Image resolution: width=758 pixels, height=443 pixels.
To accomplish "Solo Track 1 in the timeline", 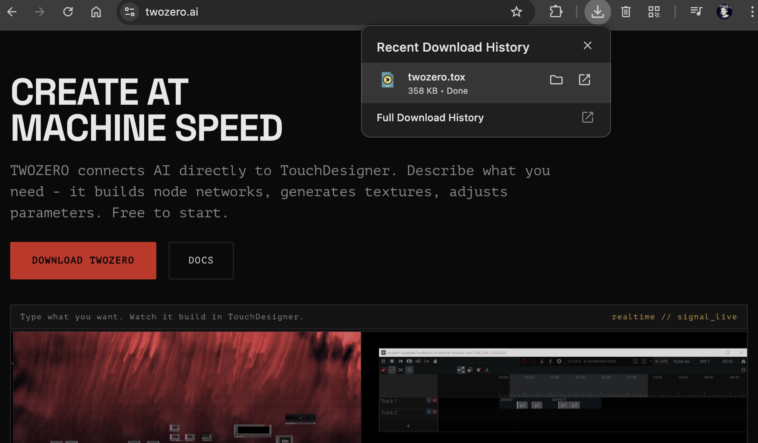I will coord(429,400).
